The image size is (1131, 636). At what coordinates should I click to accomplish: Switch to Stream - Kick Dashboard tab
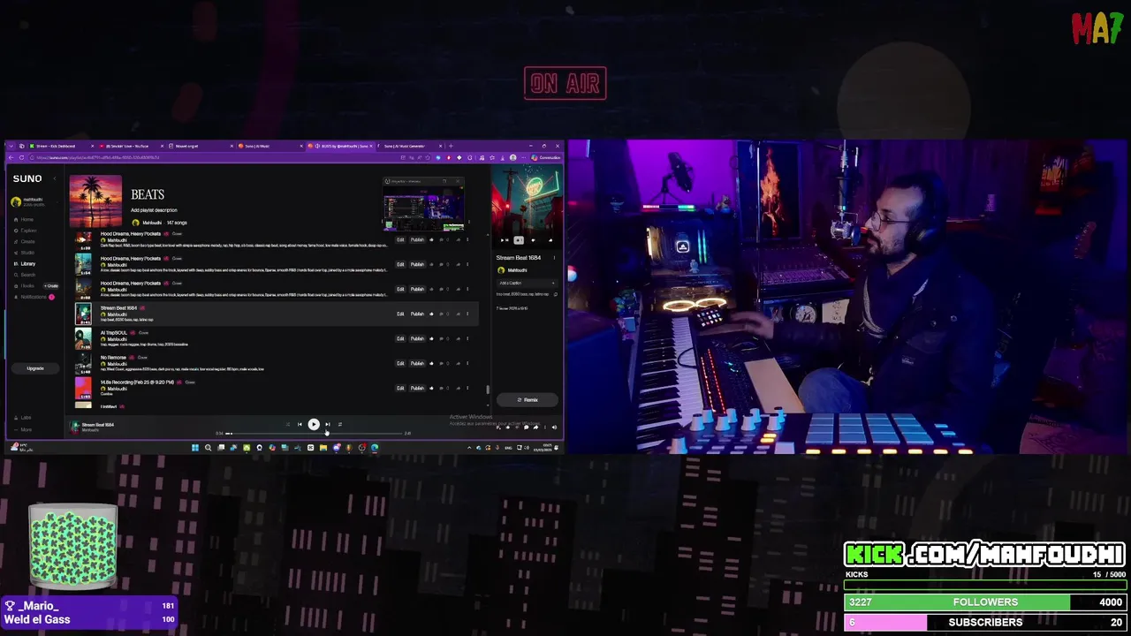coord(62,146)
